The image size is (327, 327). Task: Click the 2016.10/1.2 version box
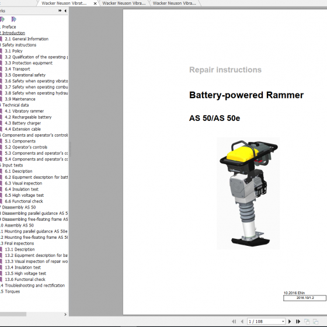tap(305, 298)
